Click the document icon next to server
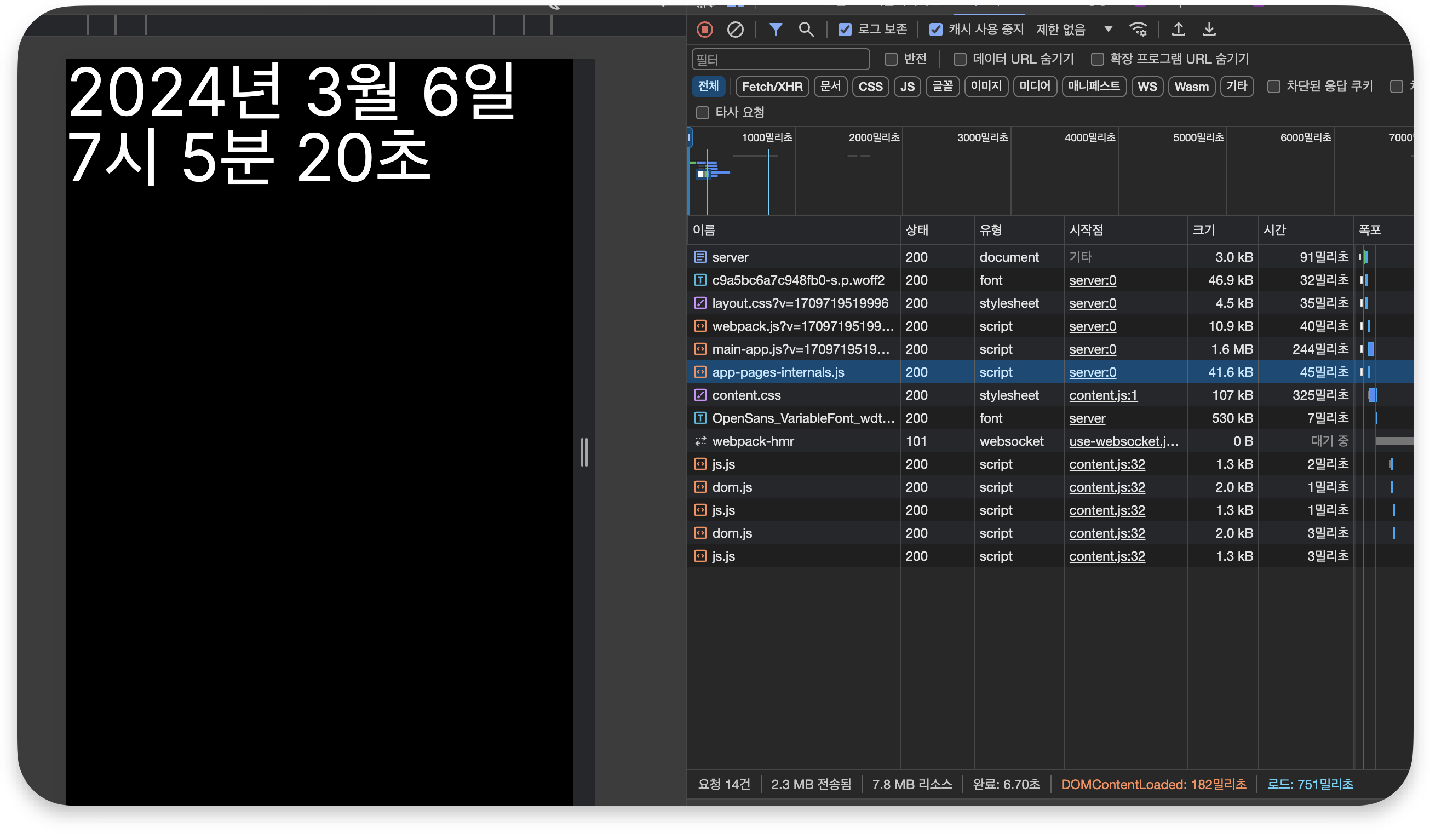 coord(700,257)
